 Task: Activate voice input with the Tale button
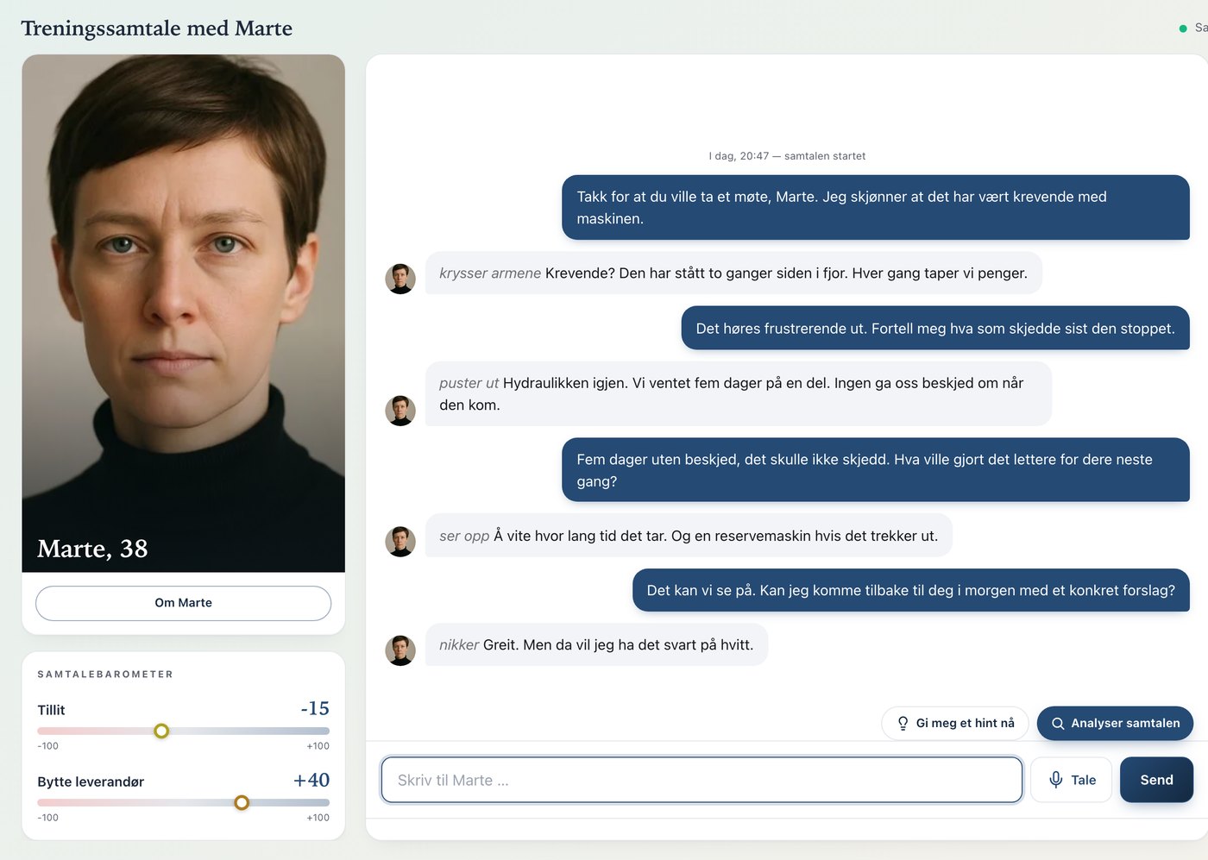pyautogui.click(x=1071, y=780)
